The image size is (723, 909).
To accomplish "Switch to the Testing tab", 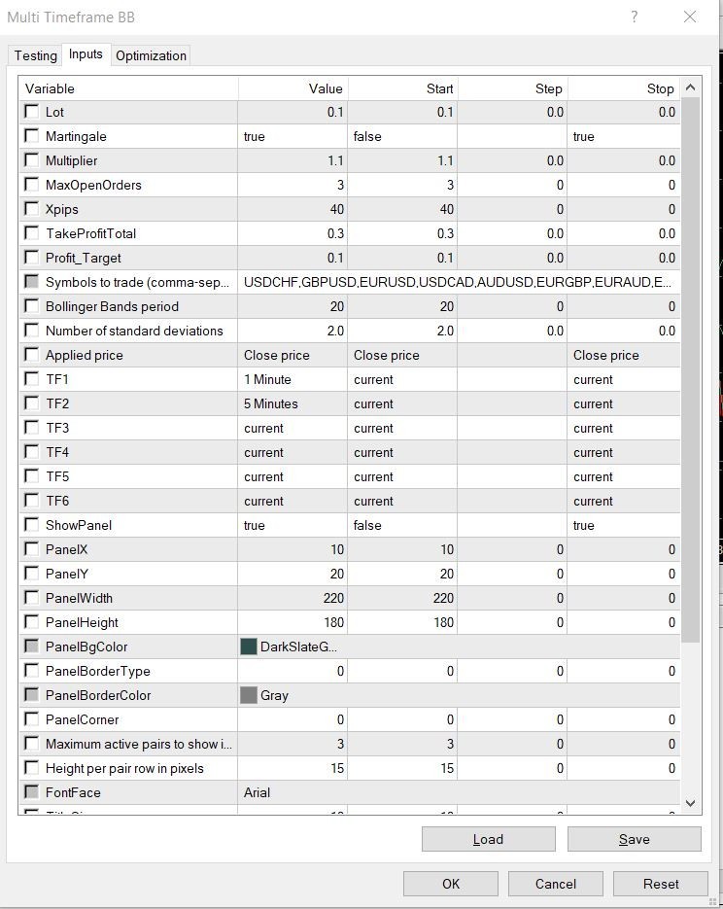I will coord(35,55).
